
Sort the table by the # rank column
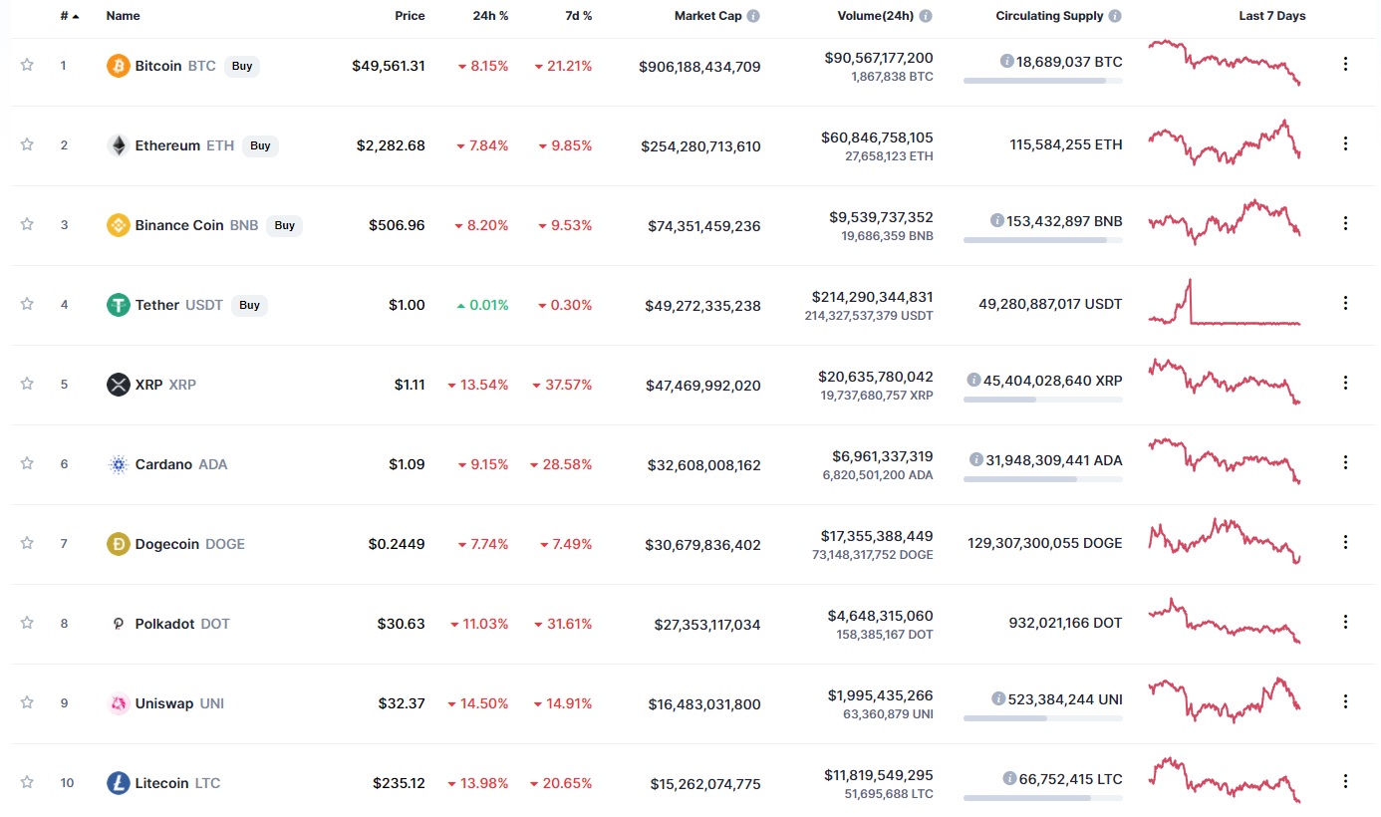(x=69, y=16)
